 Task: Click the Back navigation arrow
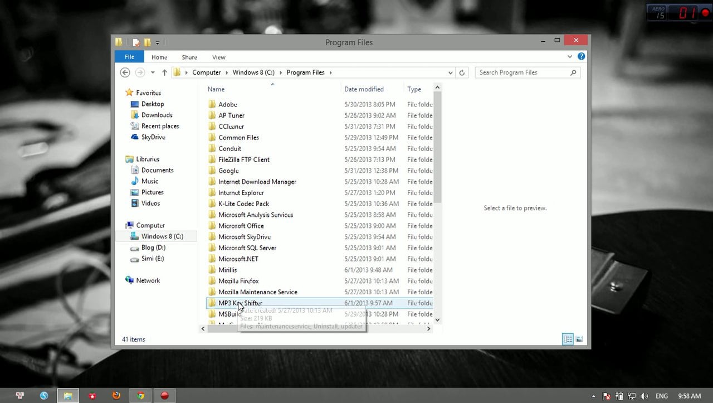(125, 72)
